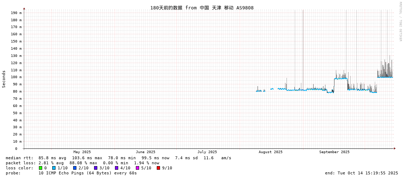Pick the swatch labeled 4/10

pos(117,168)
